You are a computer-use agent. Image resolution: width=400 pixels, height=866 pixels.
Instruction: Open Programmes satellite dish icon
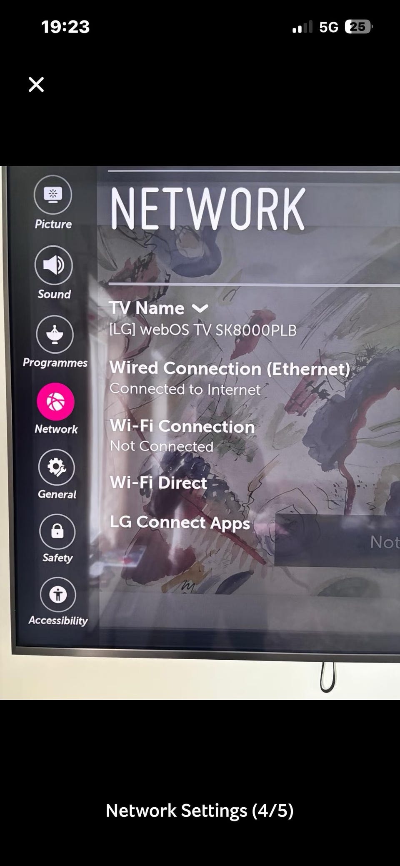point(55,334)
